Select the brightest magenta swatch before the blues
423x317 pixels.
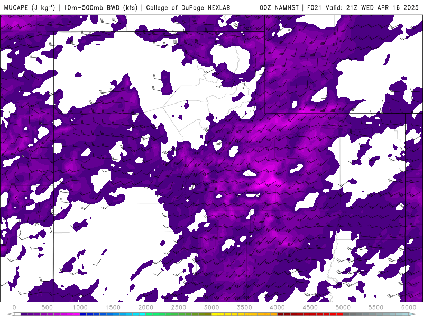point(77,314)
